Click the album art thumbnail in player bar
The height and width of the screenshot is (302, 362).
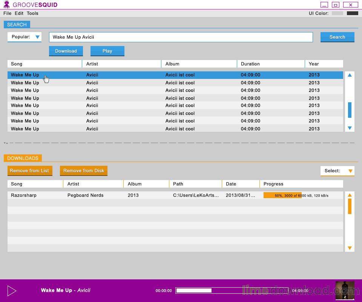coord(345,290)
